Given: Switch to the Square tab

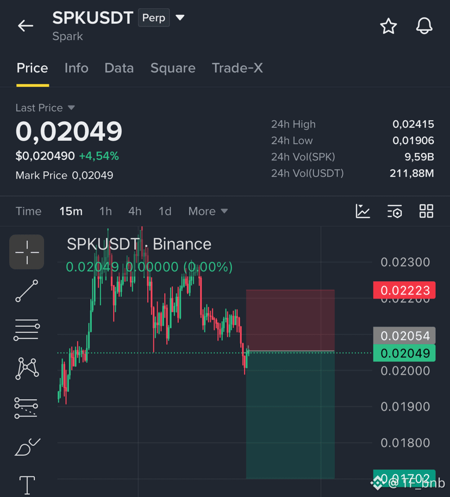Looking at the screenshot, I should pos(173,68).
